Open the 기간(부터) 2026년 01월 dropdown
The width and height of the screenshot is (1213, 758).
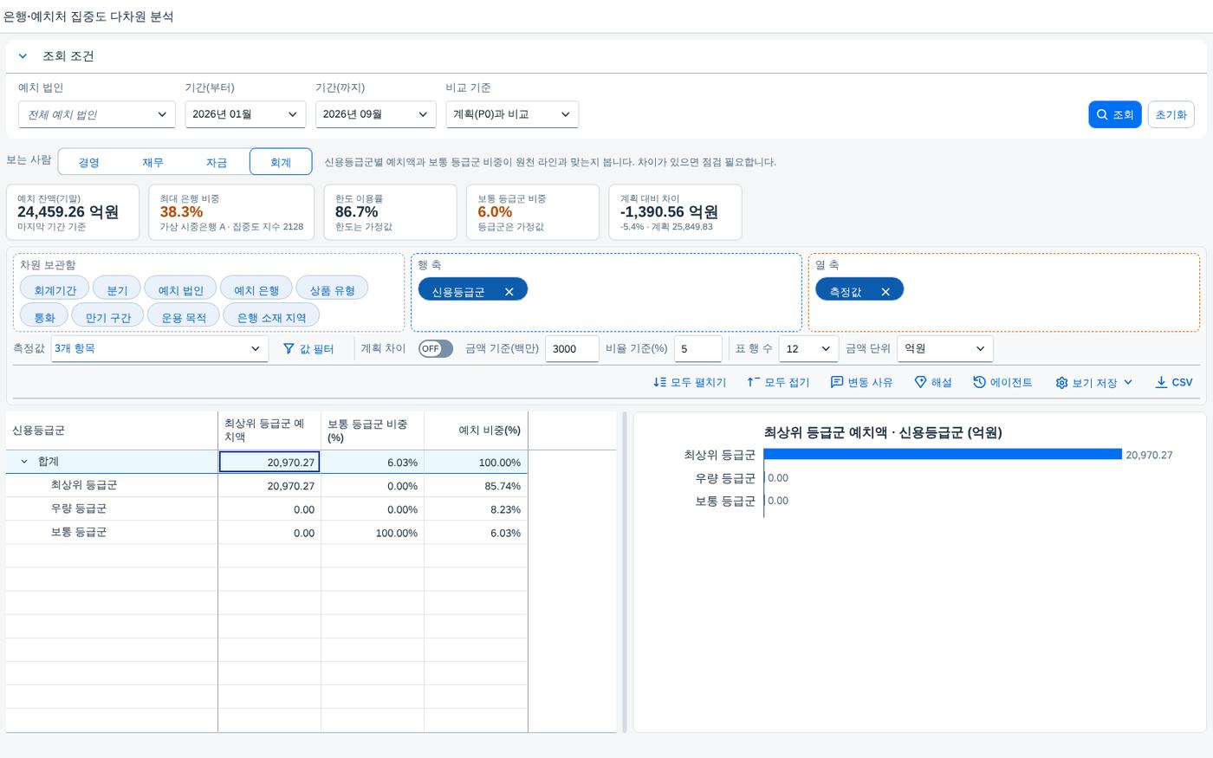point(245,114)
